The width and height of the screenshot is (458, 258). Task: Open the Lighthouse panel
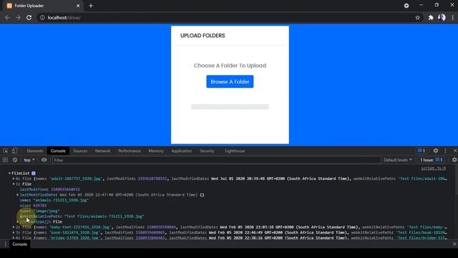pyautogui.click(x=235, y=151)
